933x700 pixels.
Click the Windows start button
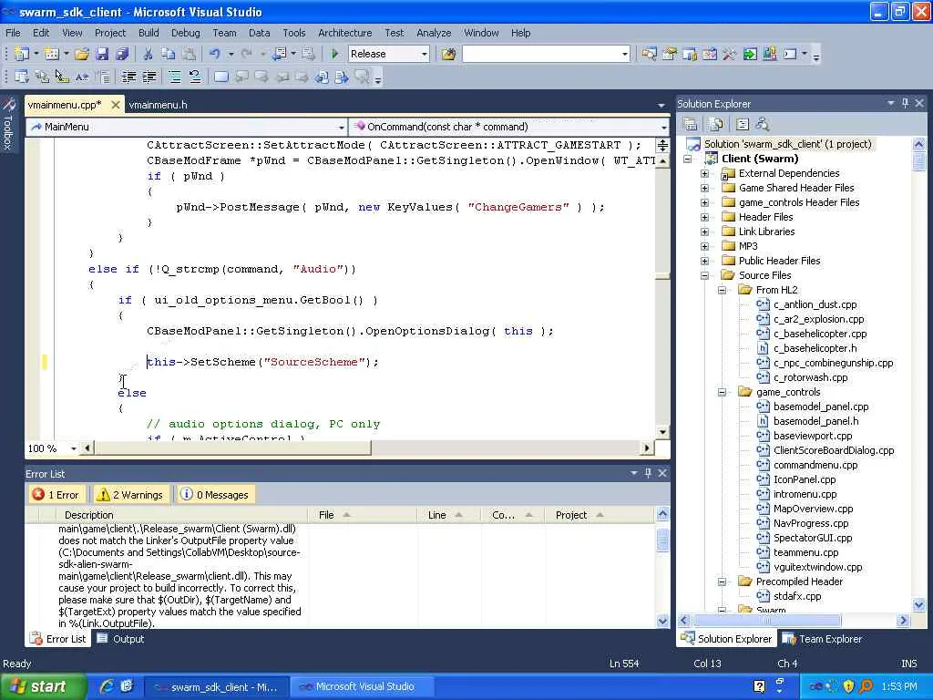click(x=44, y=686)
